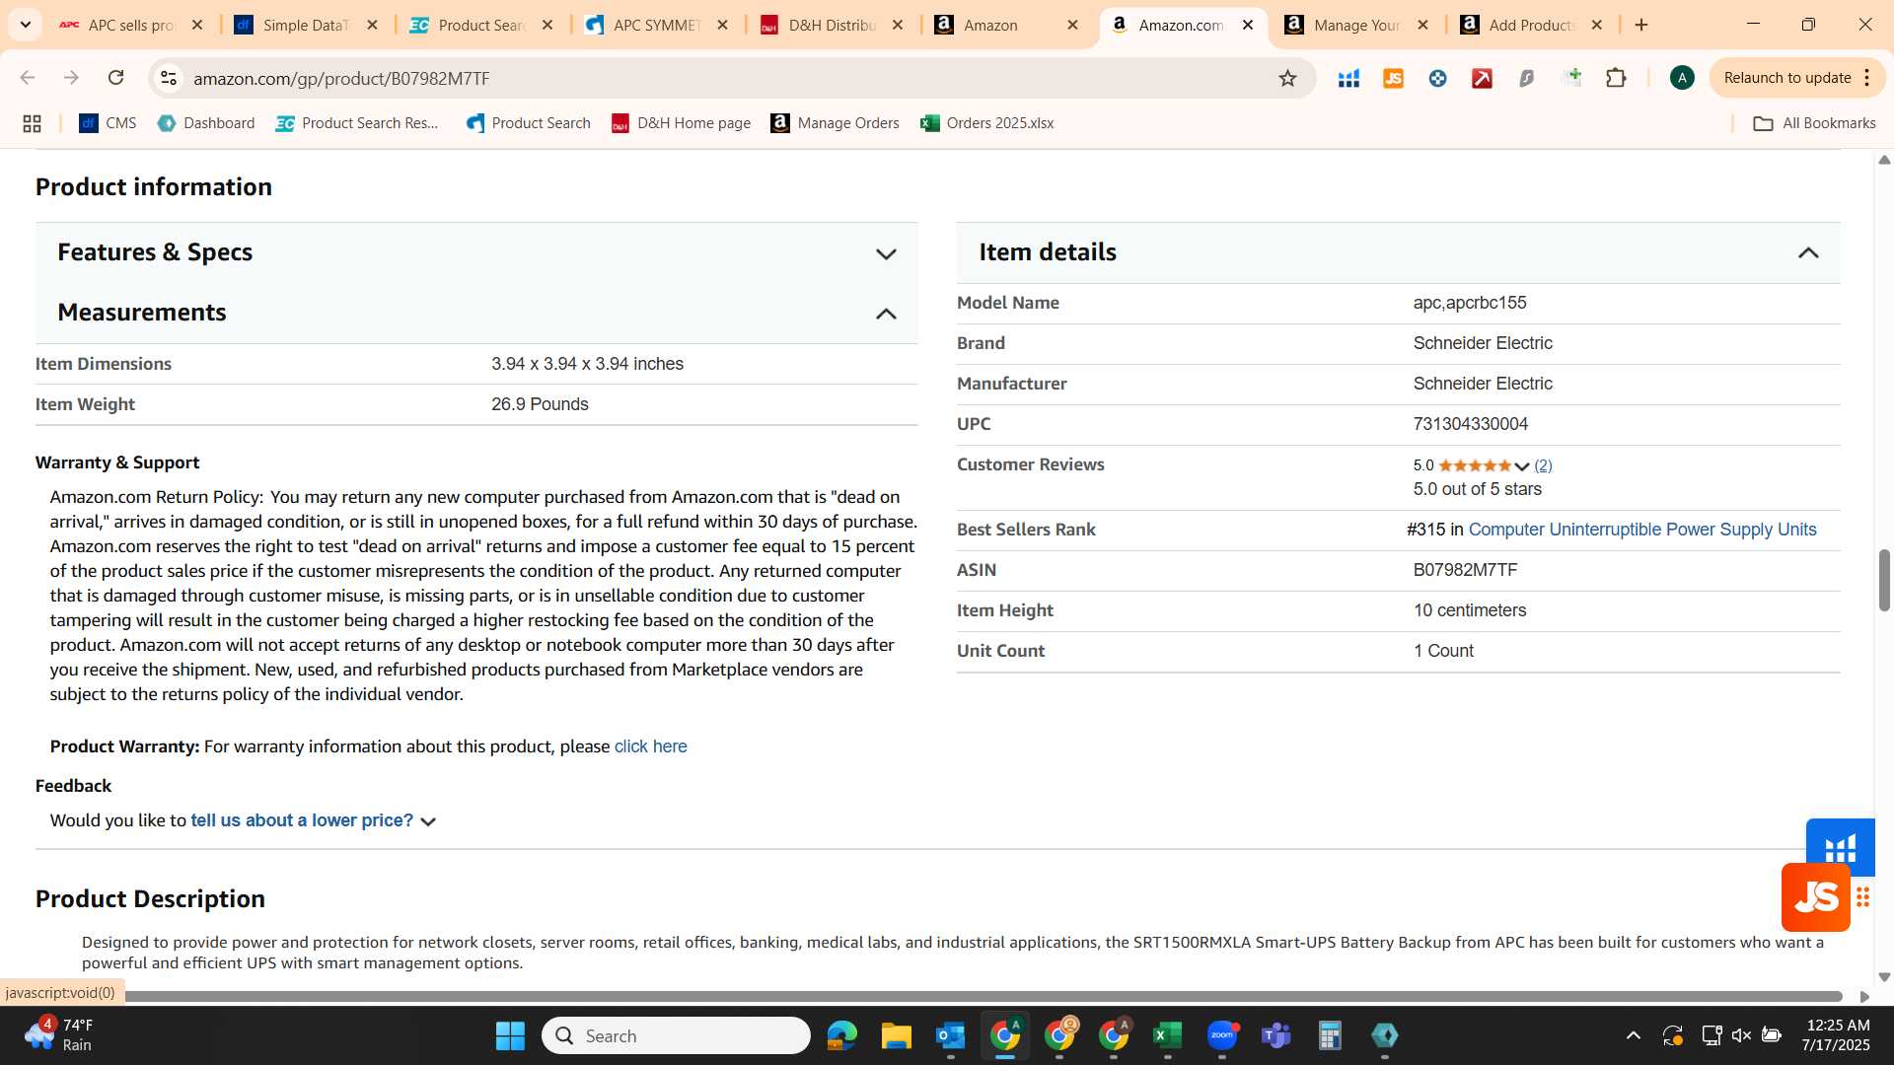Open the CMS bookmark
1894x1065 pixels.
[108, 123]
